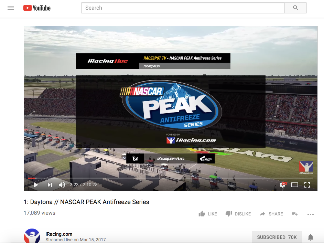324x243 pixels.
Task: Go to the YouTube home logo
Action: click(x=37, y=8)
